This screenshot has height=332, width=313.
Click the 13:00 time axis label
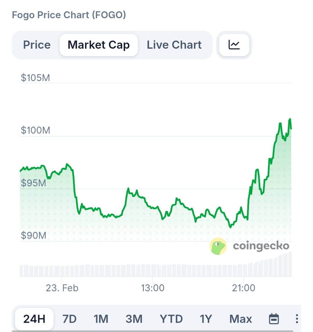click(x=153, y=288)
